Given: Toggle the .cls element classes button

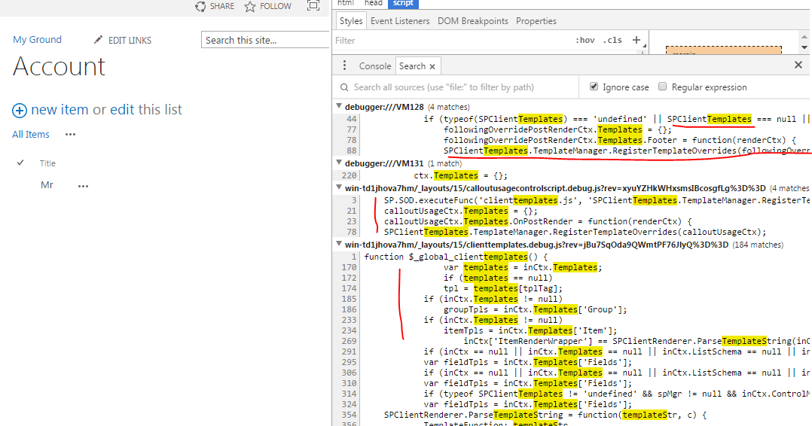Looking at the screenshot, I should [x=612, y=40].
